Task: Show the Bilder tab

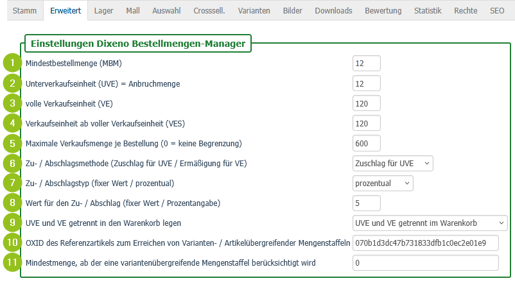Action: tap(293, 10)
